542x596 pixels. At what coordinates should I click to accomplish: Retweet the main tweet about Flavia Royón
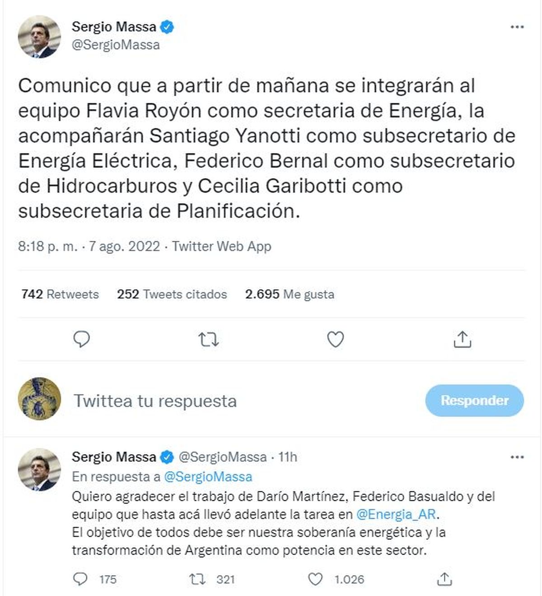209,339
